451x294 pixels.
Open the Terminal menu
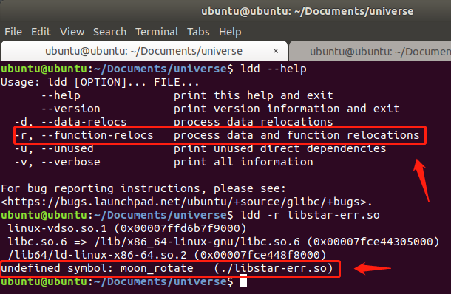tap(157, 32)
